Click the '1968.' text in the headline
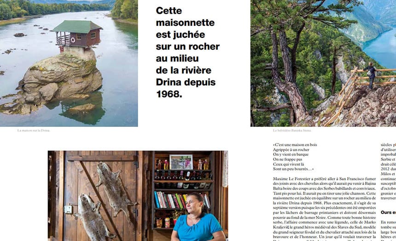 [169, 94]
